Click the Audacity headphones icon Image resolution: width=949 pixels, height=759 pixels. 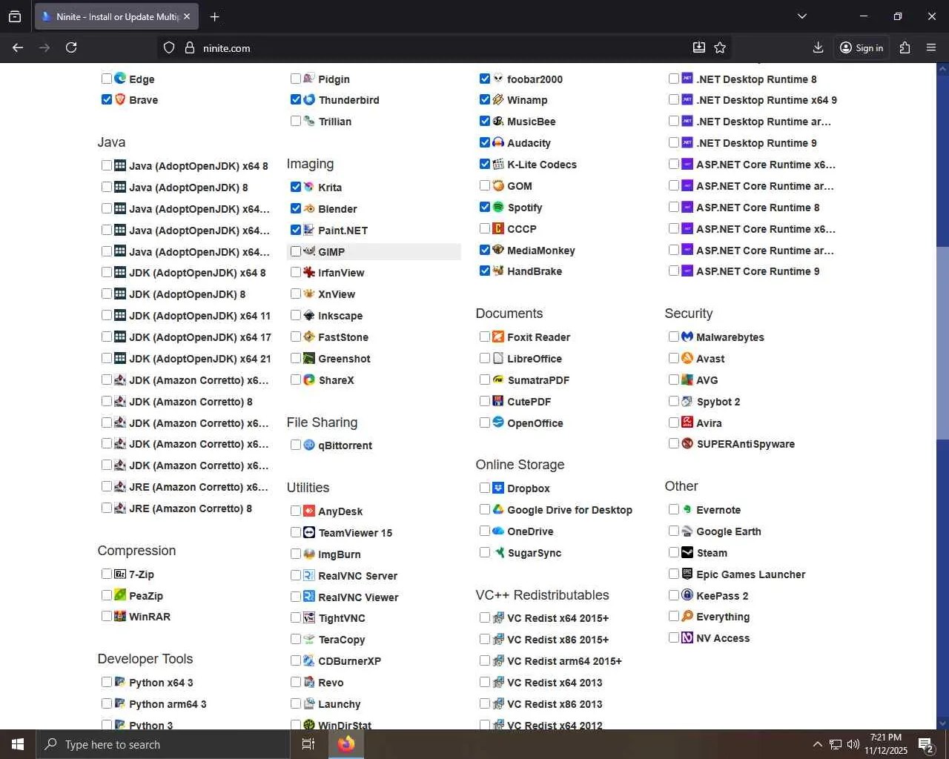(498, 142)
